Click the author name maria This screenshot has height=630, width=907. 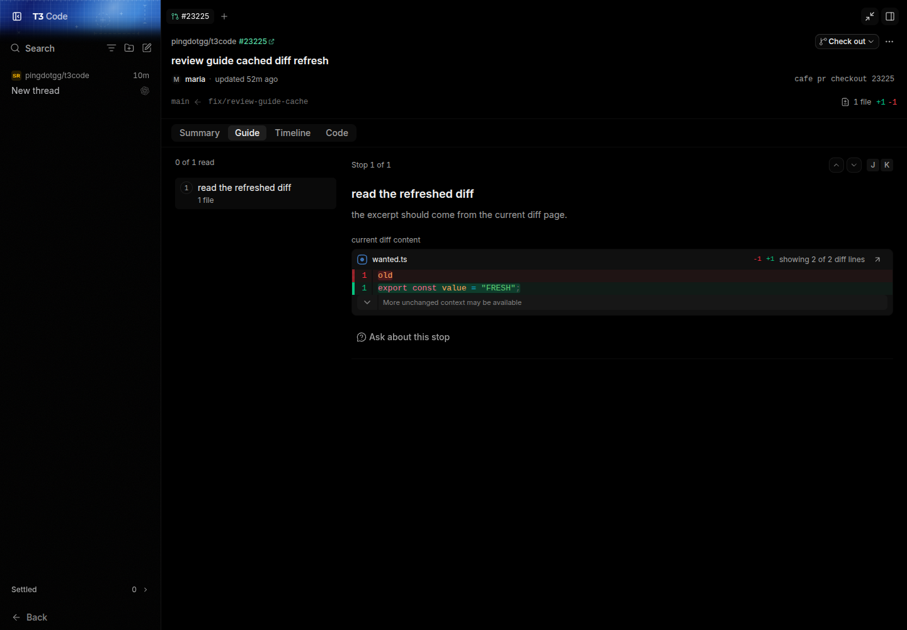[x=195, y=79]
